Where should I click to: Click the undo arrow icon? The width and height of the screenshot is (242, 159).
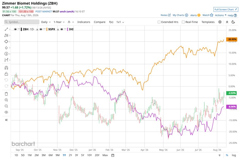tap(6, 80)
